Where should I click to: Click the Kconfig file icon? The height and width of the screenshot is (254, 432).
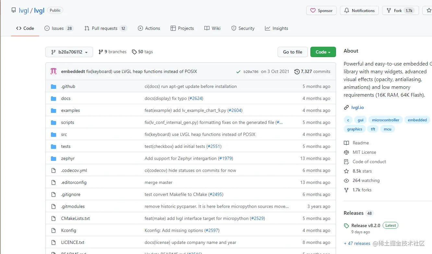pos(54,231)
